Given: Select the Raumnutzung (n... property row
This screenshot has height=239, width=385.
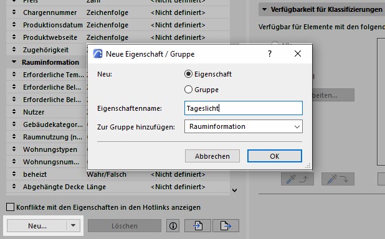Looking at the screenshot, I should point(47,137).
